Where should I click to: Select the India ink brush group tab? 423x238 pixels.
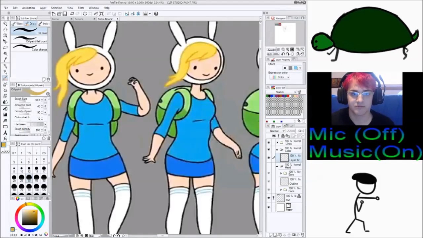43,24
